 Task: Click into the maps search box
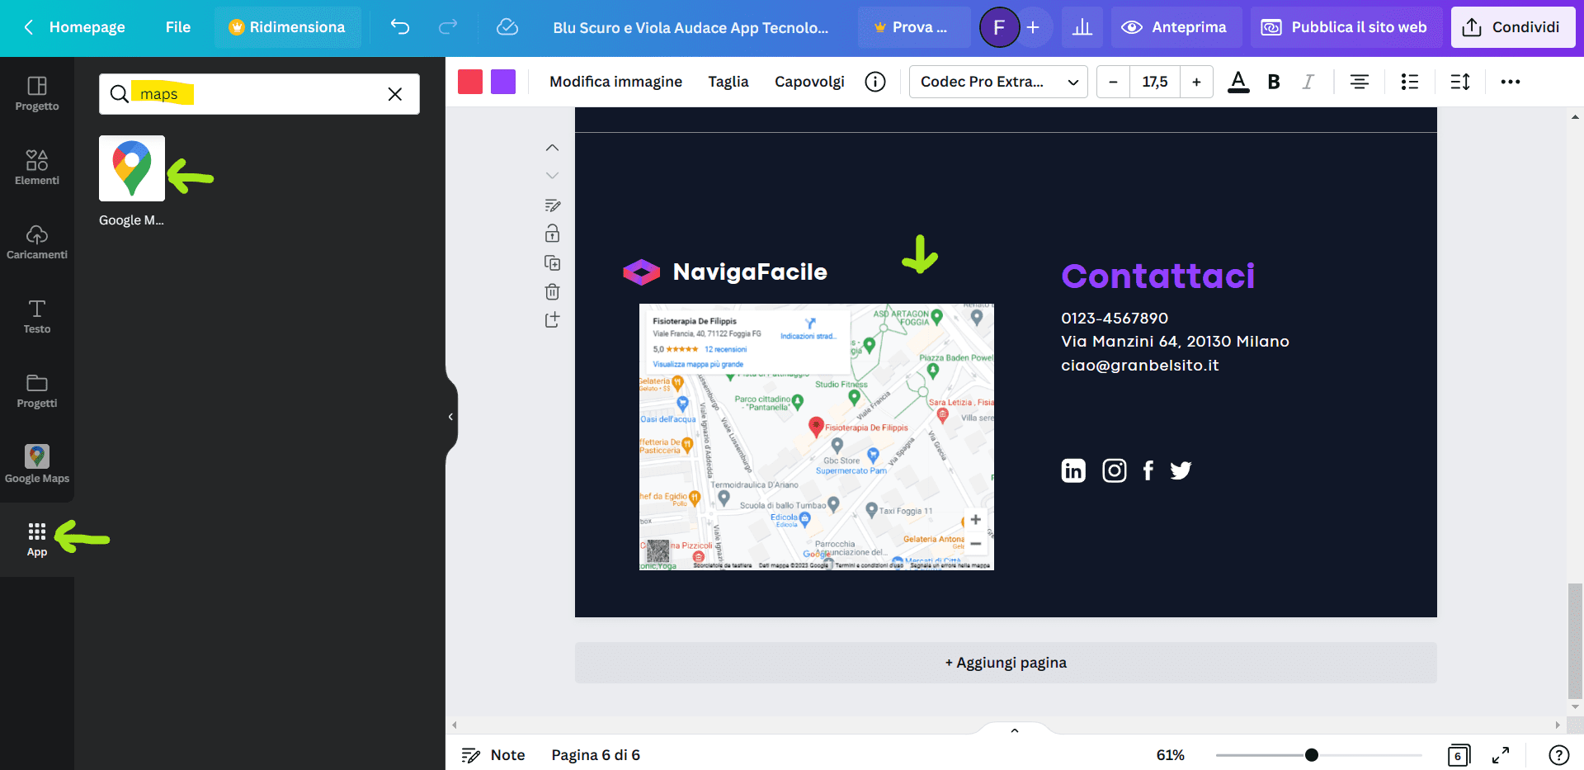259,94
